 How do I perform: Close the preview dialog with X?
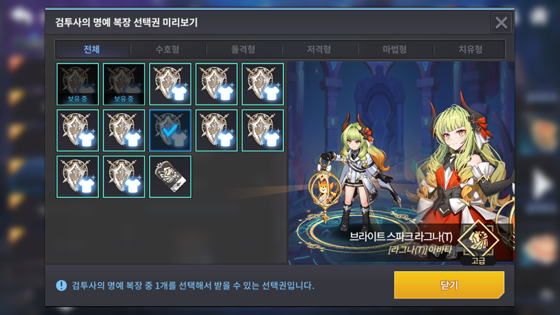tap(502, 23)
